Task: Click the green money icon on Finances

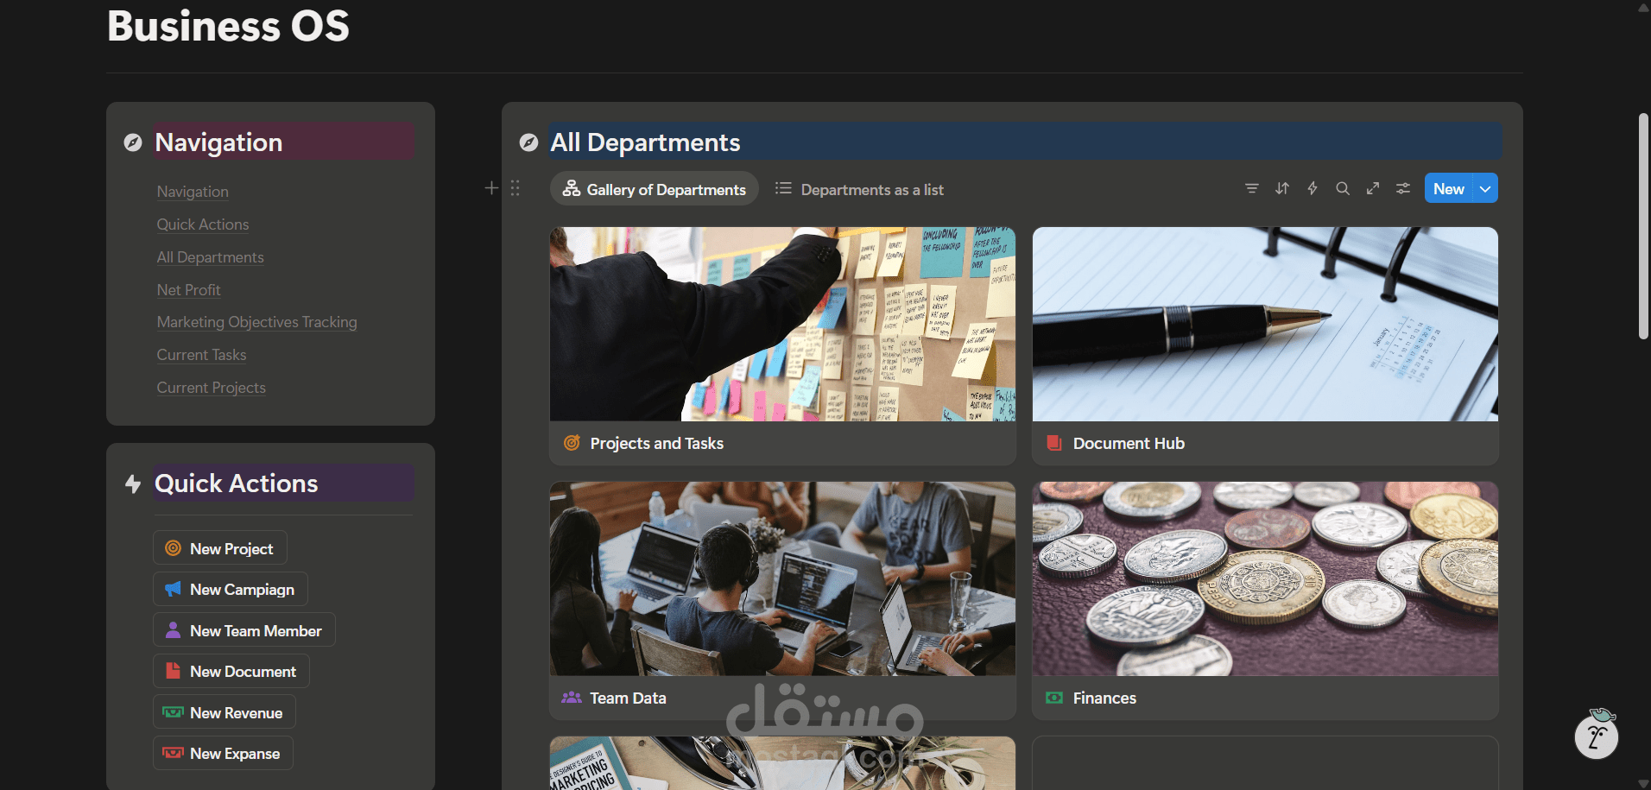Action: click(1054, 698)
